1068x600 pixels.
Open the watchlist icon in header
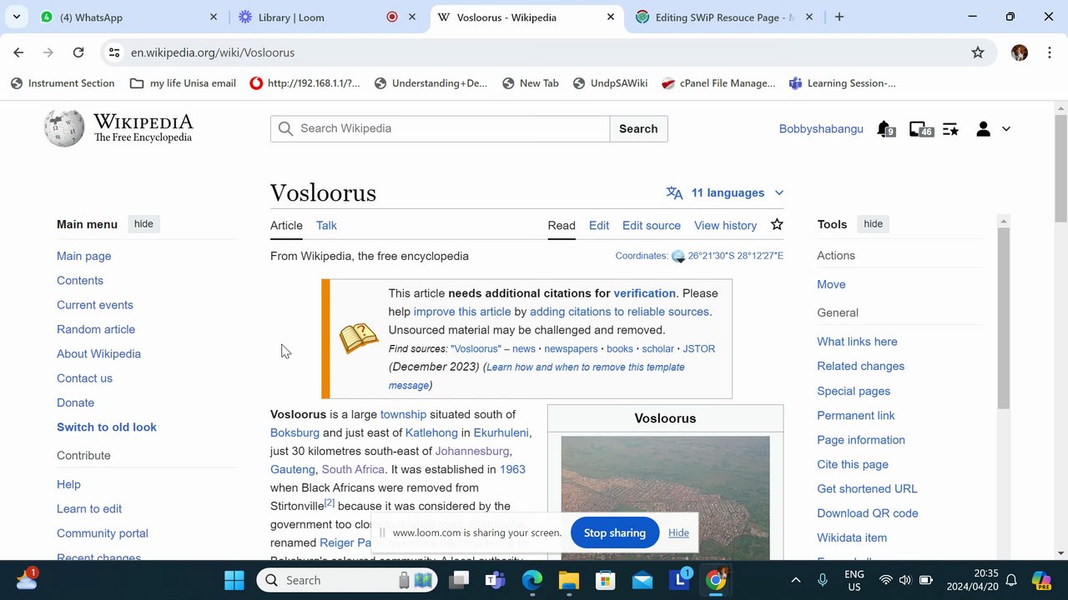coord(950,129)
